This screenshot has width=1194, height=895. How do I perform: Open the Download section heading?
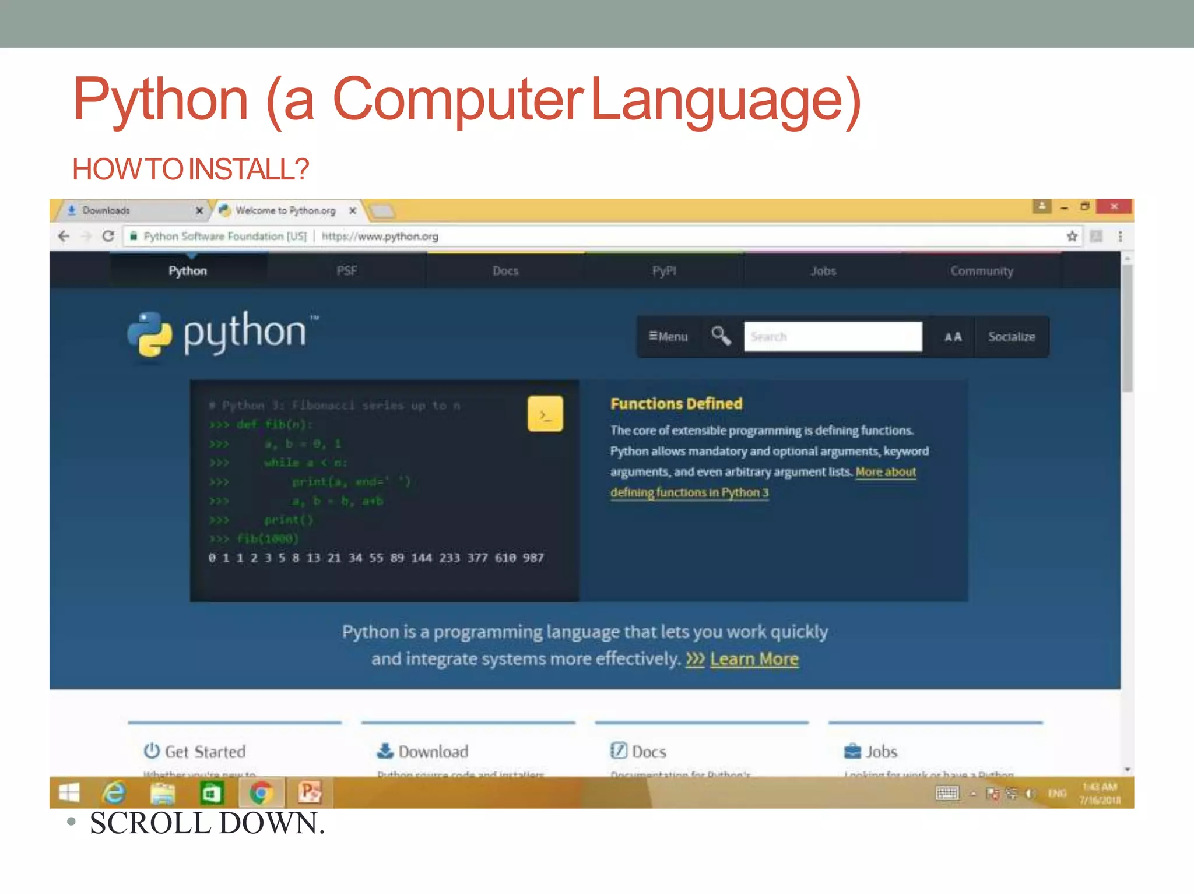[433, 751]
